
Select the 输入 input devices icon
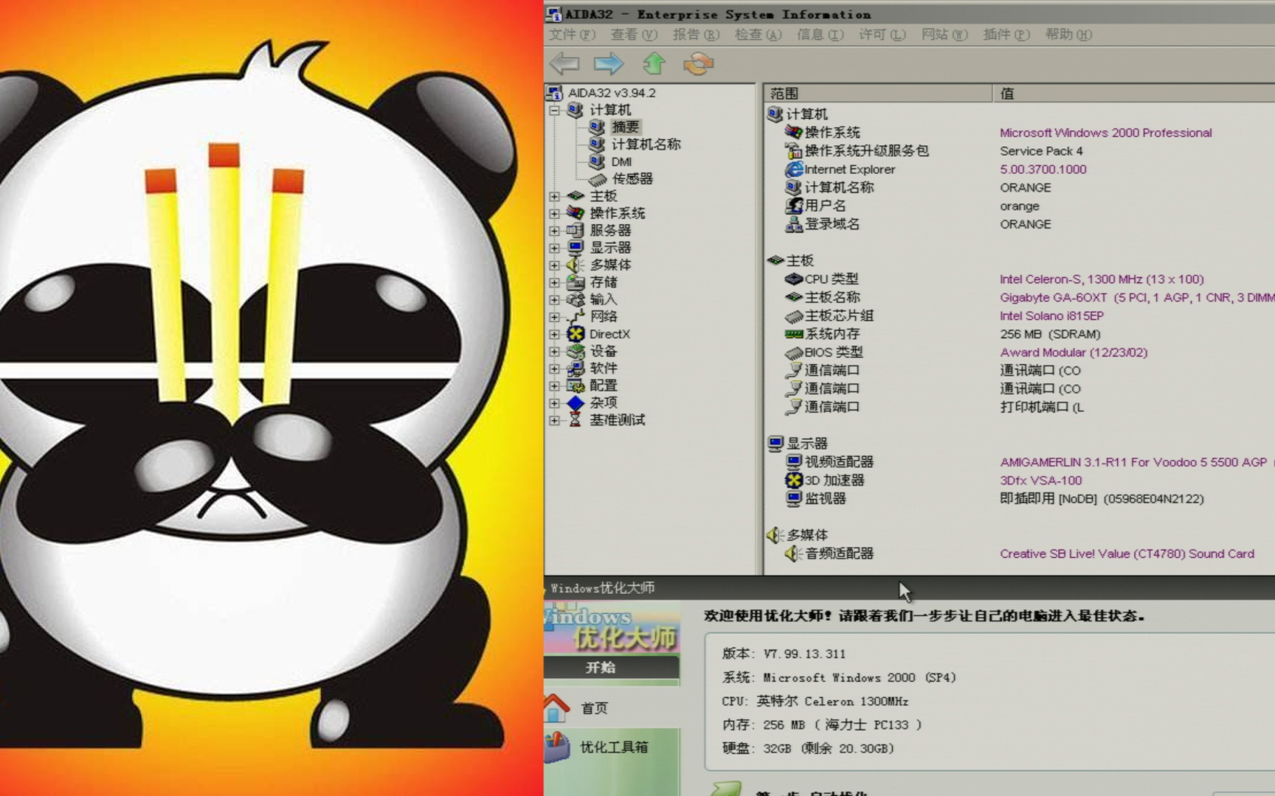pyautogui.click(x=576, y=299)
